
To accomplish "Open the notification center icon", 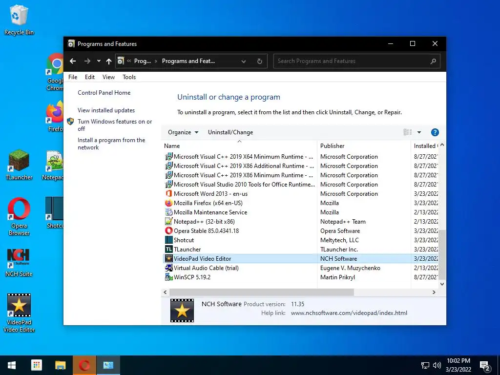I will click(485, 366).
